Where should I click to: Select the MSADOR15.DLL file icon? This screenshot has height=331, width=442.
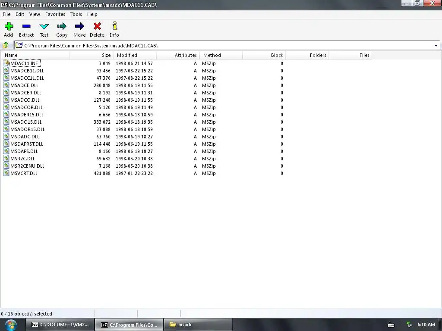pyautogui.click(x=6, y=129)
